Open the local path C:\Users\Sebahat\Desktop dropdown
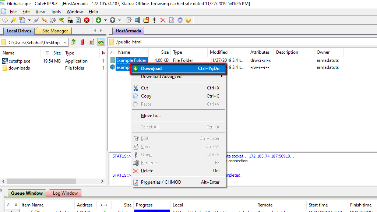 (65, 43)
